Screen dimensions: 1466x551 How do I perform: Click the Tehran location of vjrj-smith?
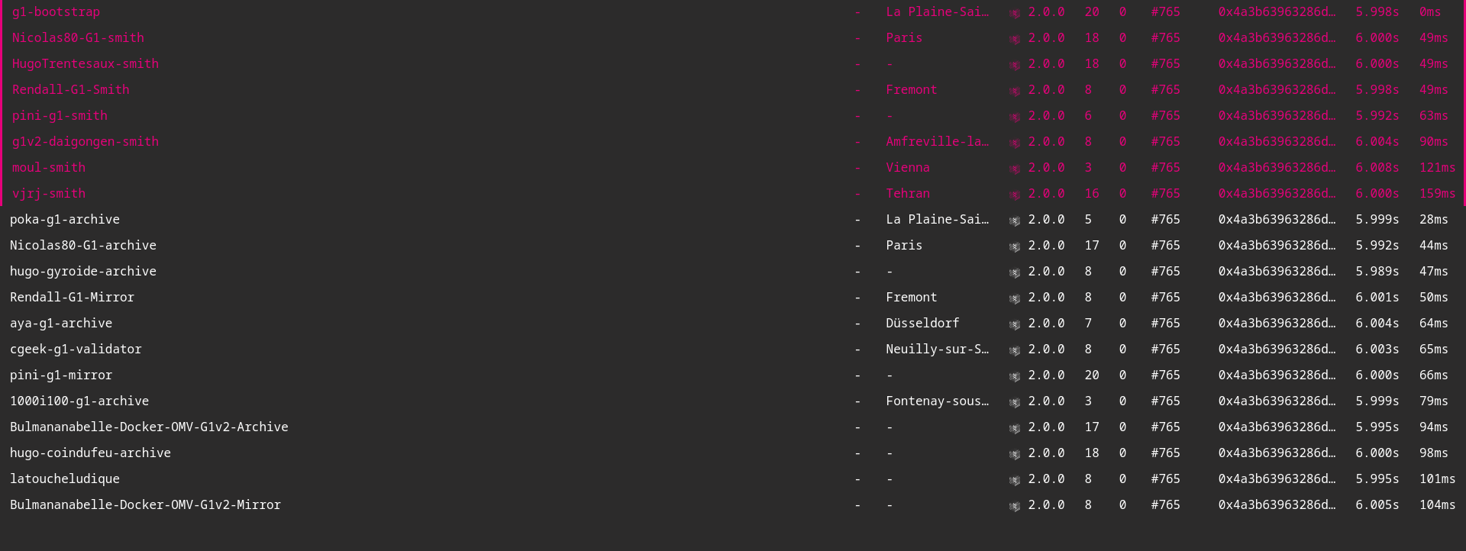[x=908, y=194]
